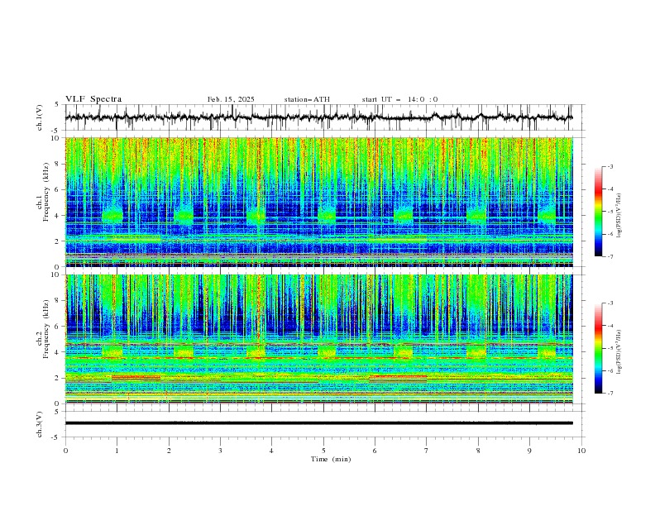Click the "VLF Spectra" plot title

click(x=93, y=99)
